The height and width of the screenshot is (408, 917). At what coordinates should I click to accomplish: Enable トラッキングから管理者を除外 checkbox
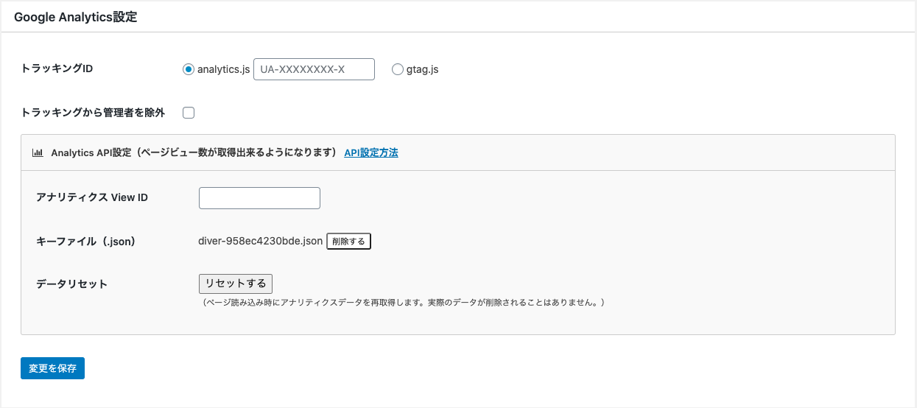(189, 113)
